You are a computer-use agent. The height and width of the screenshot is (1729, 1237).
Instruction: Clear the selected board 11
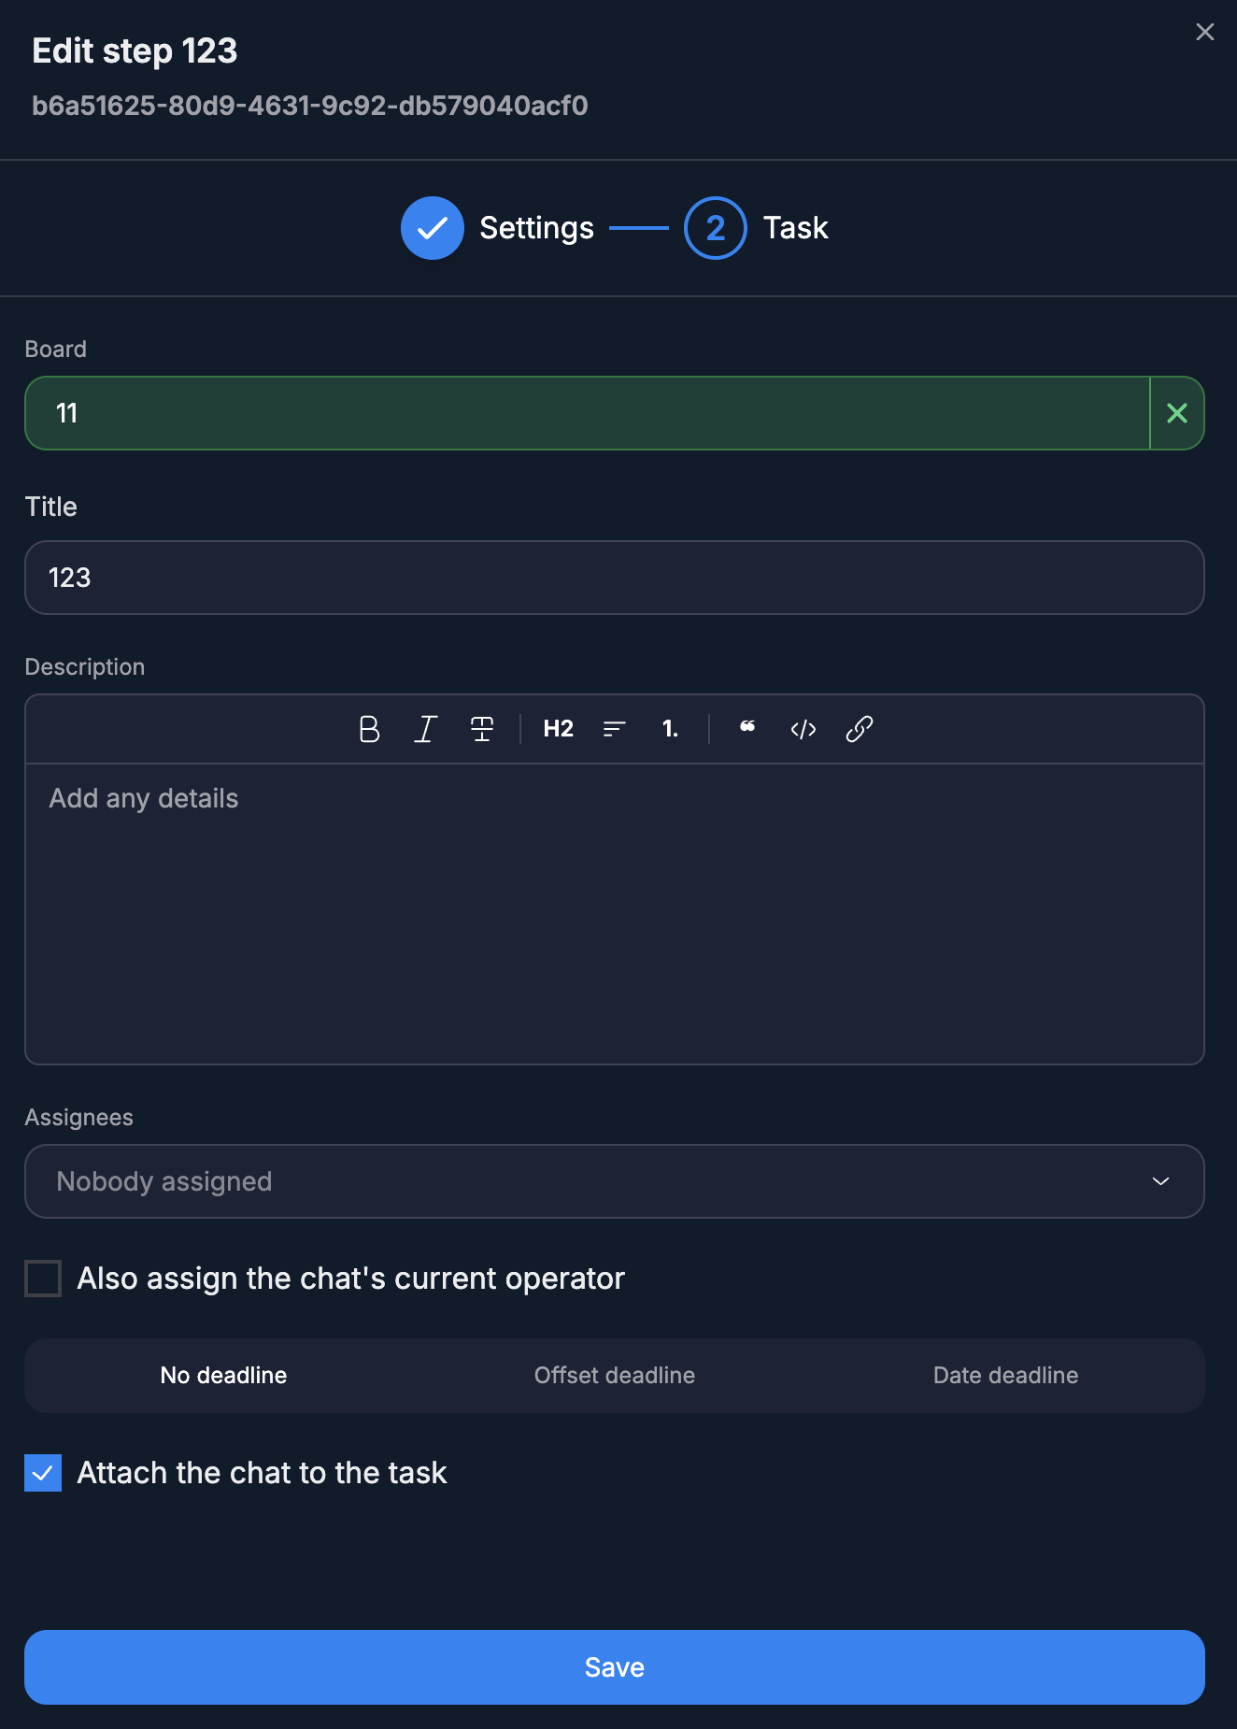1177,413
